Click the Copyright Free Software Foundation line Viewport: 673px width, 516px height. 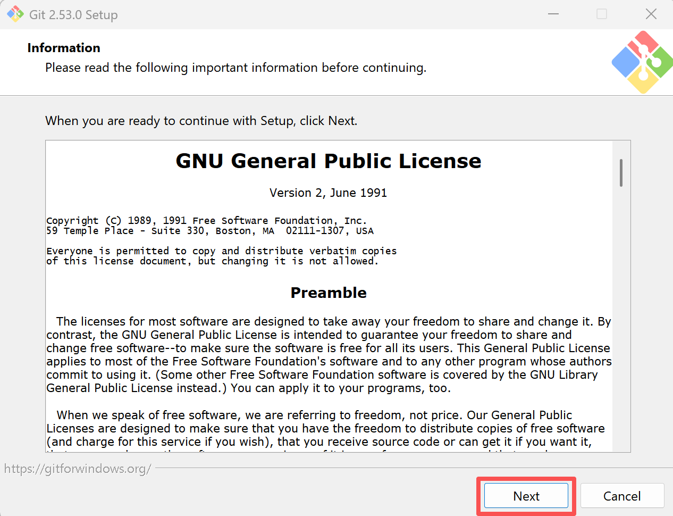(207, 220)
